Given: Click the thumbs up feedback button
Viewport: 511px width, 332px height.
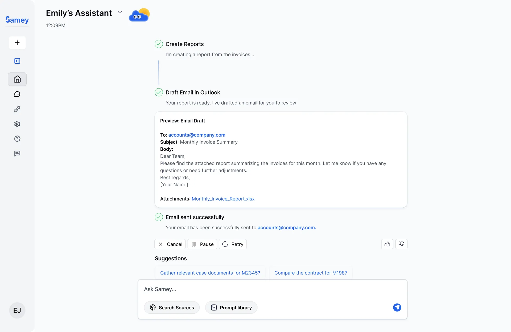Looking at the screenshot, I should point(387,244).
